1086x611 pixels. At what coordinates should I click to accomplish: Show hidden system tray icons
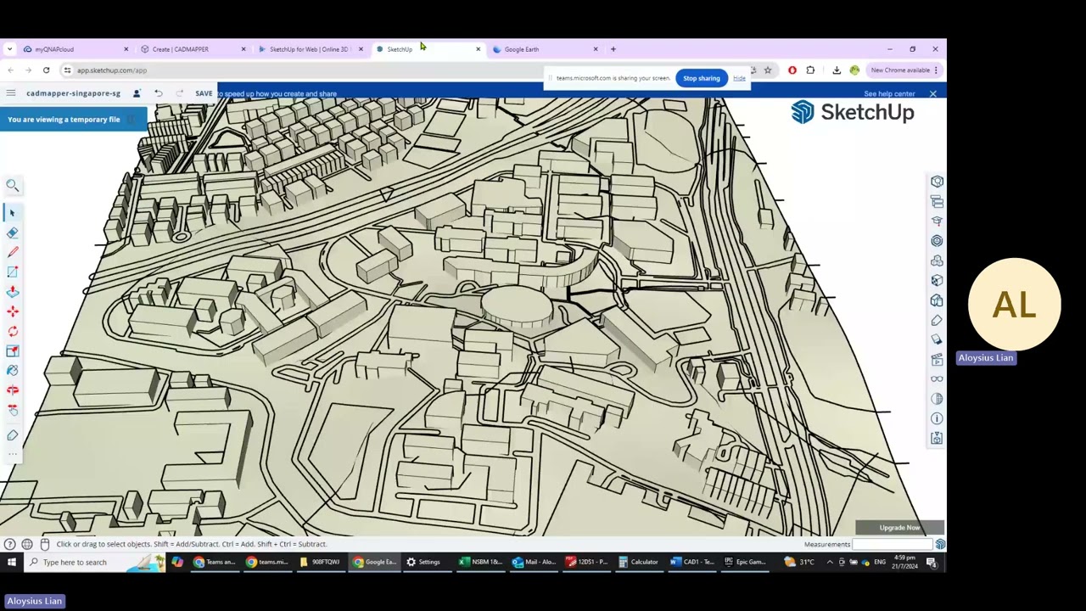[830, 562]
